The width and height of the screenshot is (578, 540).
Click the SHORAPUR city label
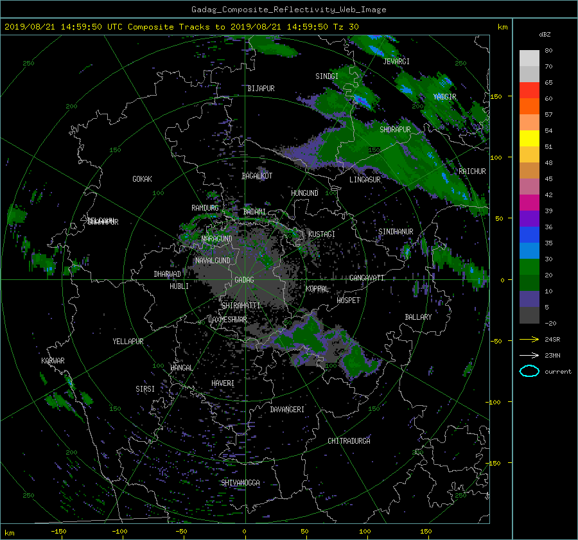(x=395, y=130)
